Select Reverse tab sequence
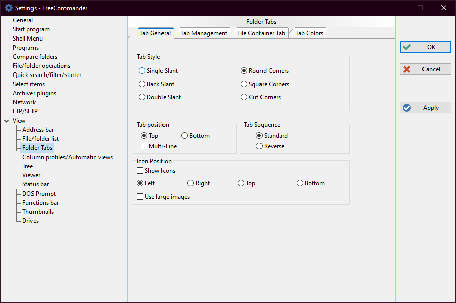Image resolution: width=456 pixels, height=303 pixels. pyautogui.click(x=259, y=146)
